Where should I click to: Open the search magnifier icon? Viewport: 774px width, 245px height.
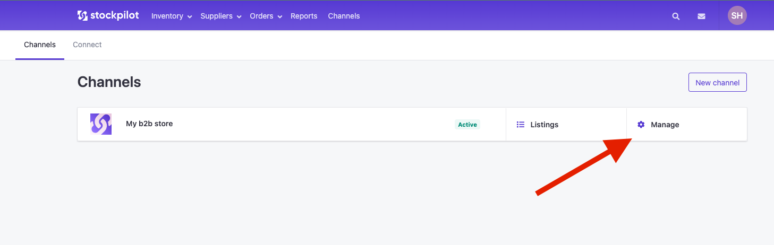[x=676, y=16]
